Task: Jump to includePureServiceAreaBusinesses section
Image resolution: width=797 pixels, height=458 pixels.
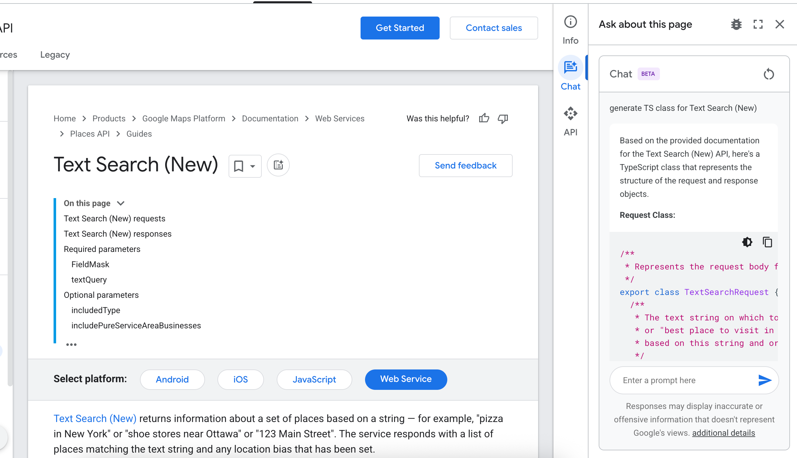Action: point(136,326)
